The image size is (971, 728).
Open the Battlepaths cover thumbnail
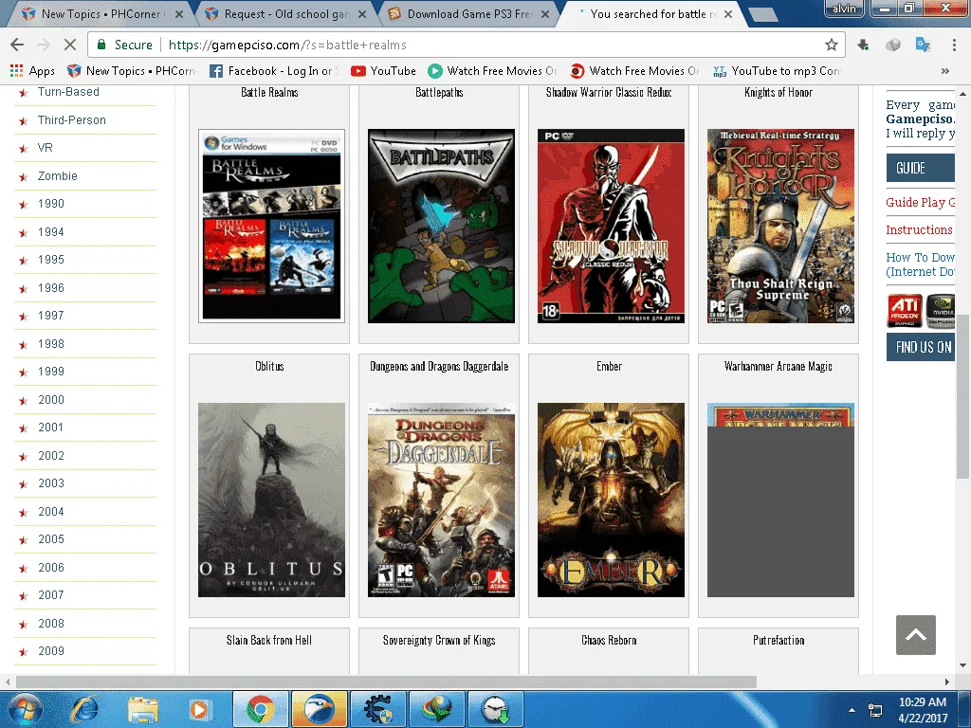(x=441, y=226)
